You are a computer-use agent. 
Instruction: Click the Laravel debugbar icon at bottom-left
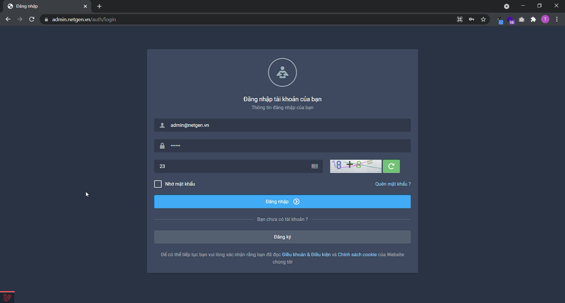pyautogui.click(x=7, y=297)
